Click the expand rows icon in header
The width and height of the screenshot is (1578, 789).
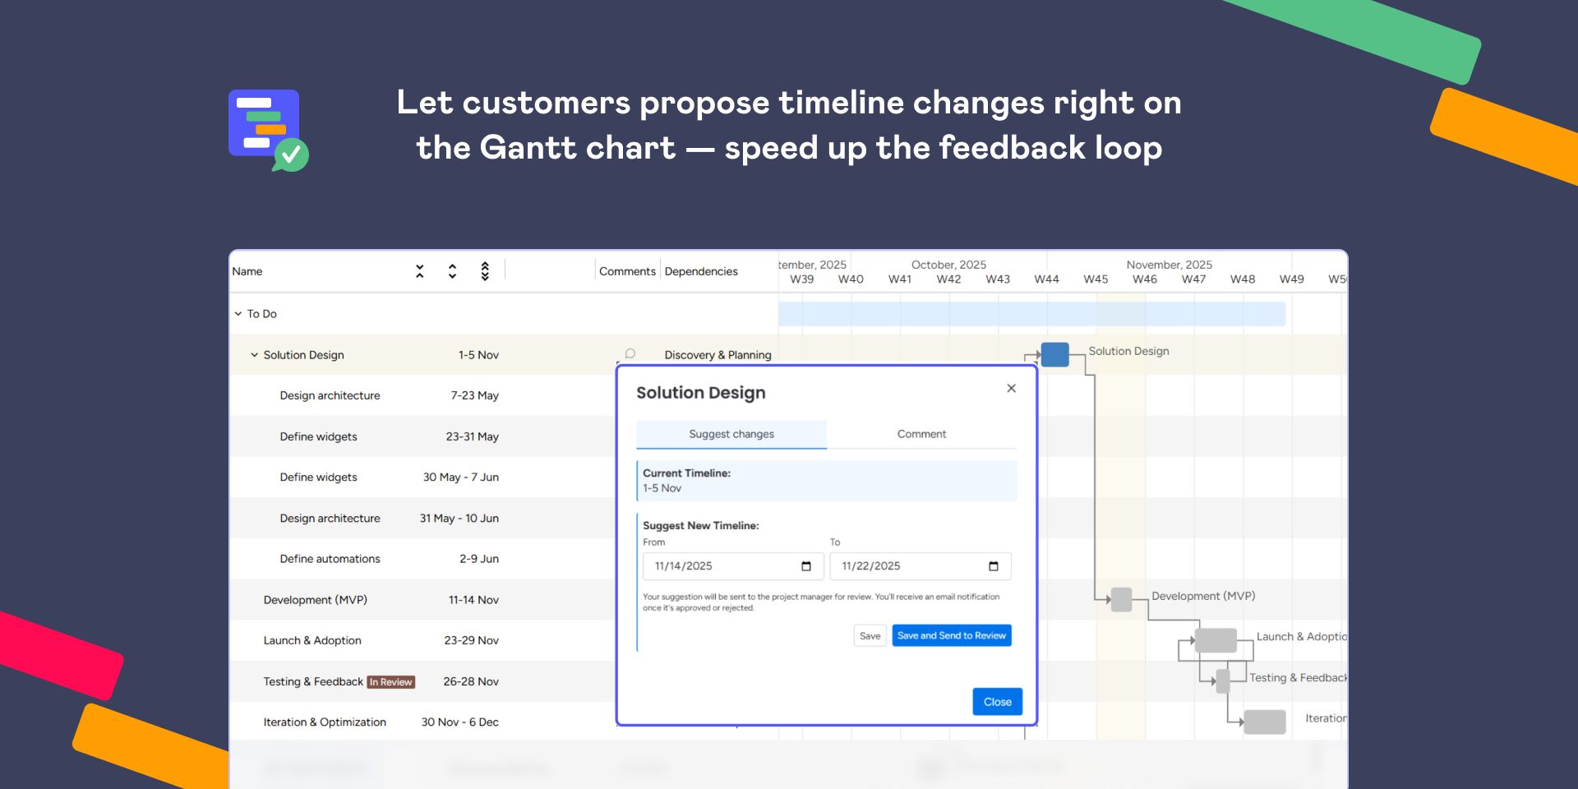(x=452, y=271)
